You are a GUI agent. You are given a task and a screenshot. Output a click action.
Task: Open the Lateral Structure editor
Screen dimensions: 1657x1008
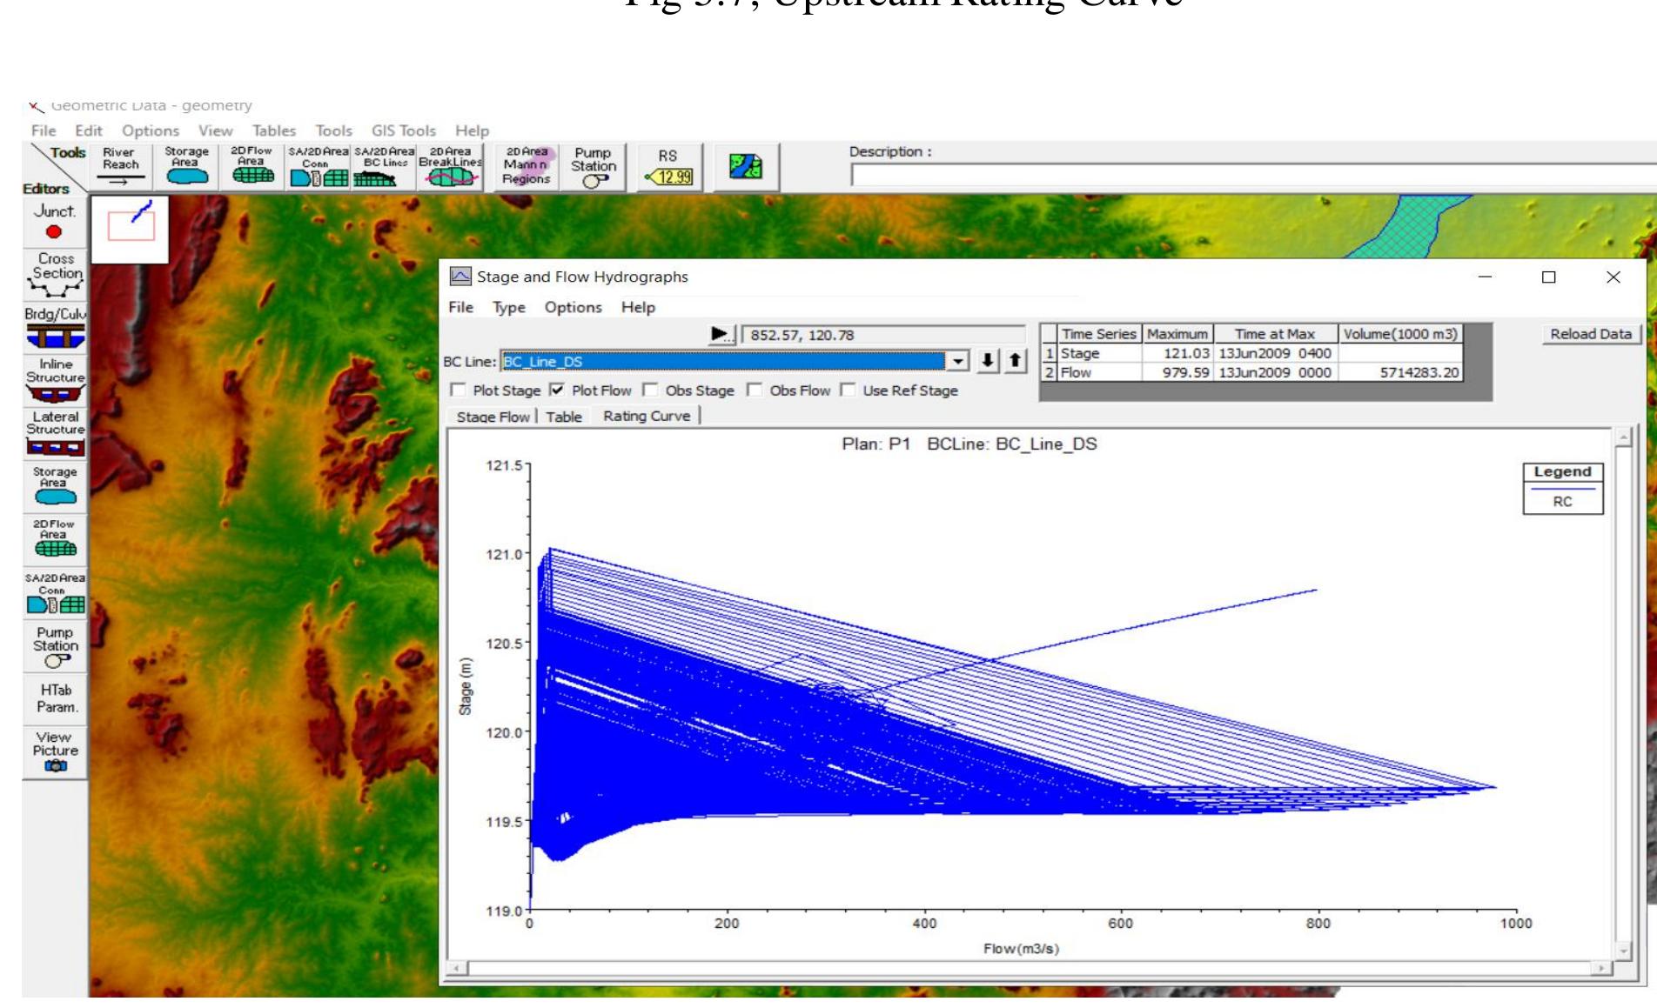pos(55,433)
